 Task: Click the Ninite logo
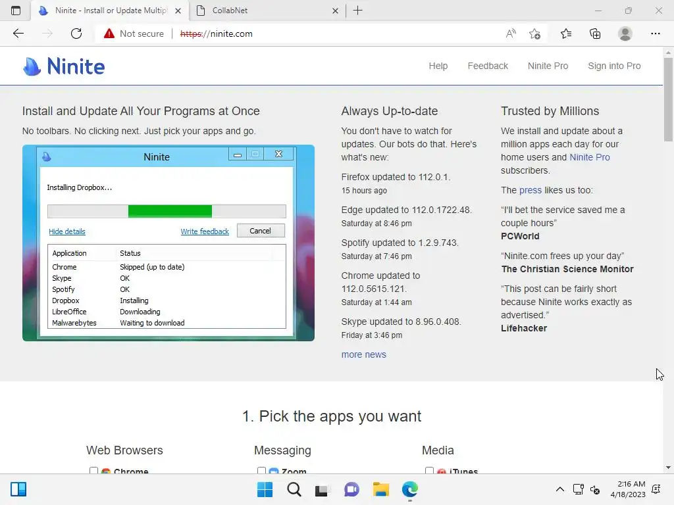[x=64, y=66]
